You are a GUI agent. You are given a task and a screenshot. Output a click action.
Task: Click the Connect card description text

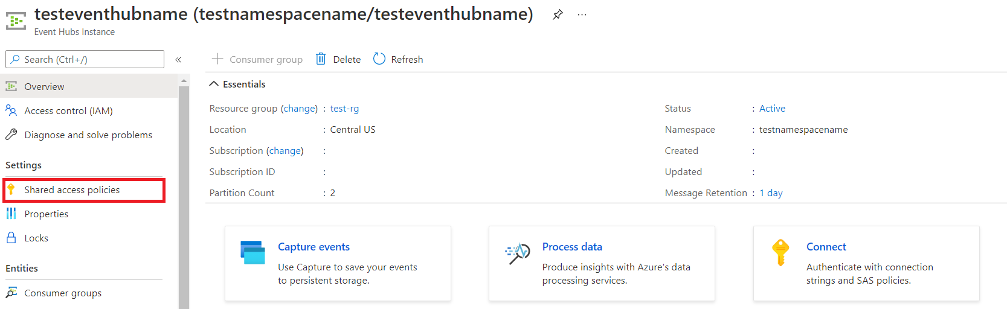[x=869, y=273]
